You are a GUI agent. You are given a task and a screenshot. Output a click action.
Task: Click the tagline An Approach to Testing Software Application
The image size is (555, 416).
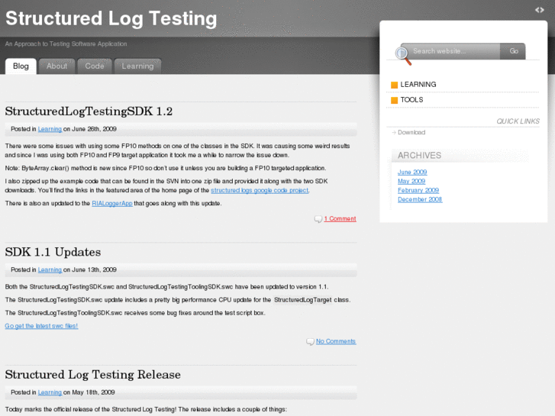[66, 44]
